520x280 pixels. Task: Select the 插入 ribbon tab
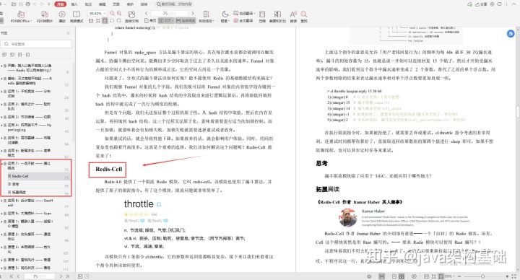pyautogui.click(x=74, y=4)
